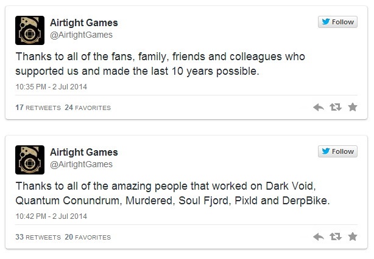Favorite the first tweet with star icon
The image size is (374, 259).
point(353,108)
